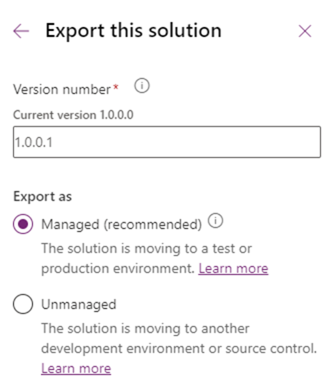This screenshot has width=332, height=386.
Task: Click the 1.0.0.1 placeholder in version box
Action: tap(34, 142)
